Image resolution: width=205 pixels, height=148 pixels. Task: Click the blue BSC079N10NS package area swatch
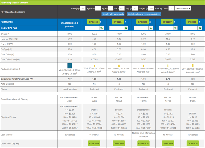pos(69,65)
